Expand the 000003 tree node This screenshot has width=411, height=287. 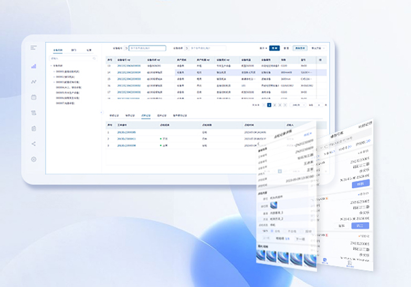click(x=54, y=82)
